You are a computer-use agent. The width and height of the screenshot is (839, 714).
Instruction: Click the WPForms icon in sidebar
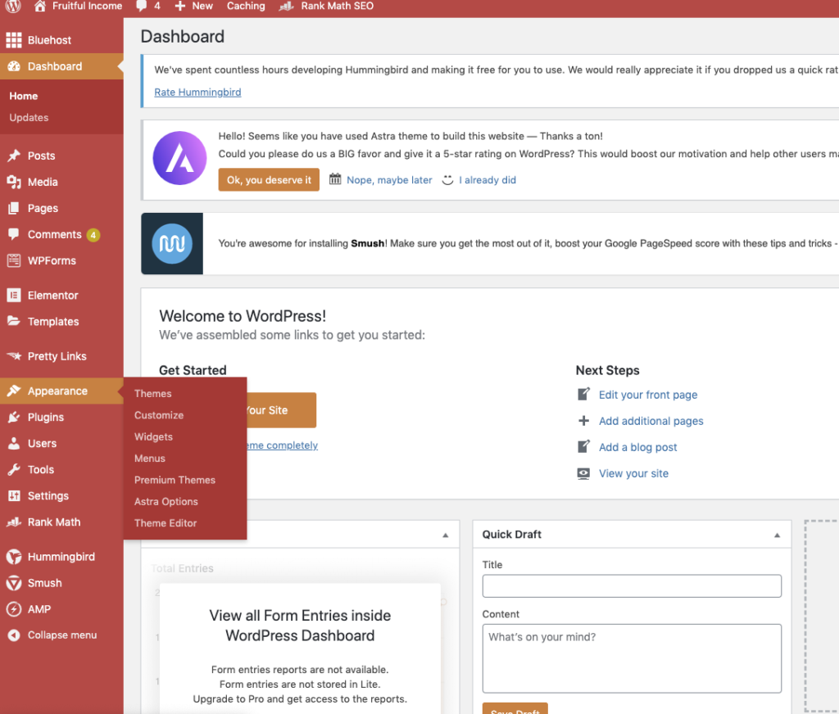click(x=14, y=260)
